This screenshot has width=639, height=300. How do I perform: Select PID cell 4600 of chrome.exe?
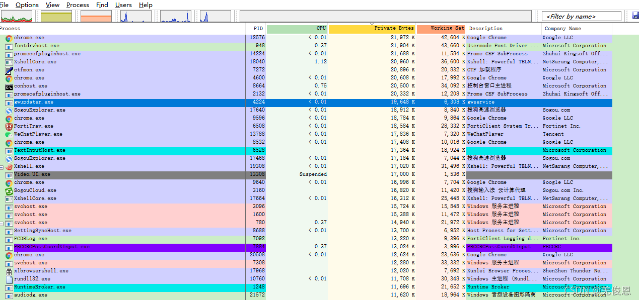pyautogui.click(x=258, y=78)
